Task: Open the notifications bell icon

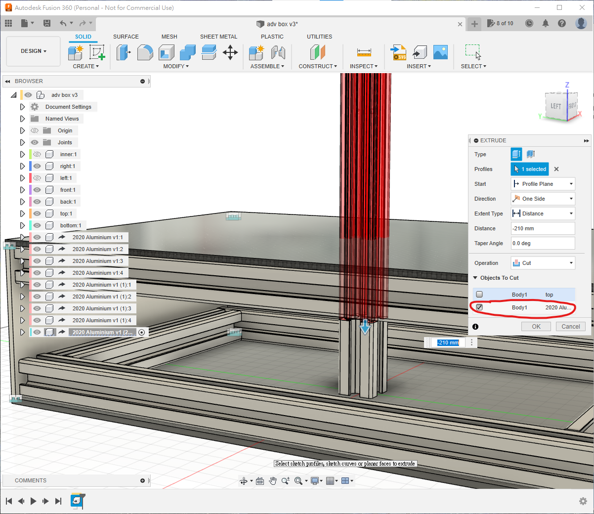Action: click(x=546, y=23)
